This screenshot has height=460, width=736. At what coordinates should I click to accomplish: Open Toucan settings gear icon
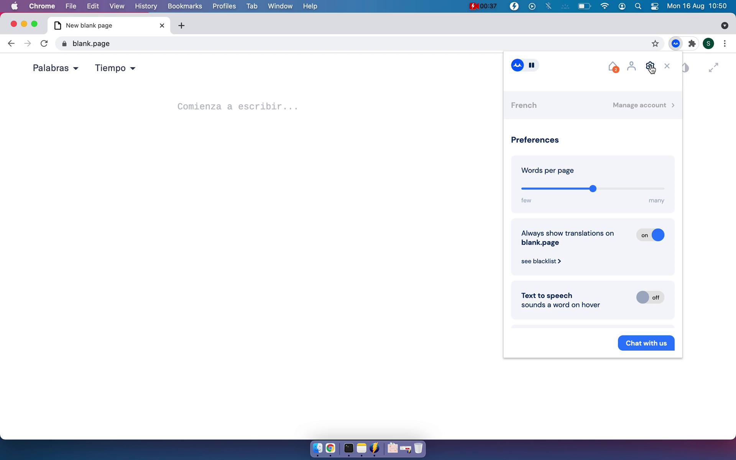[x=650, y=66]
